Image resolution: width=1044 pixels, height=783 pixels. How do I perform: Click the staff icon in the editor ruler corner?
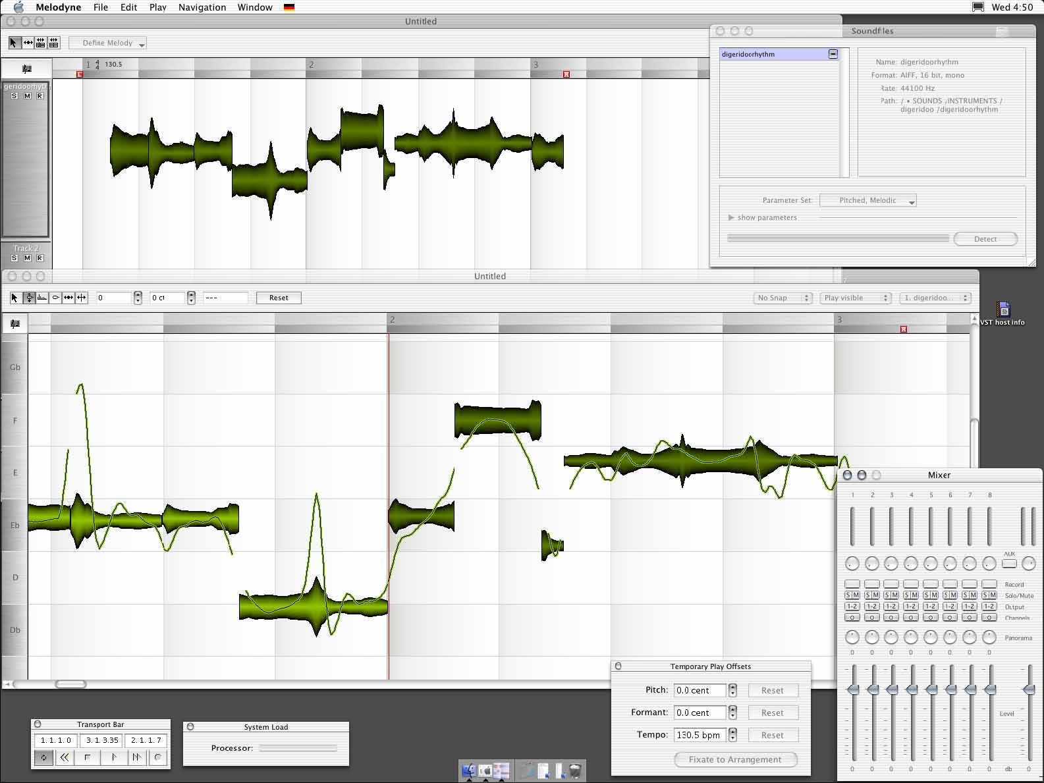click(15, 323)
